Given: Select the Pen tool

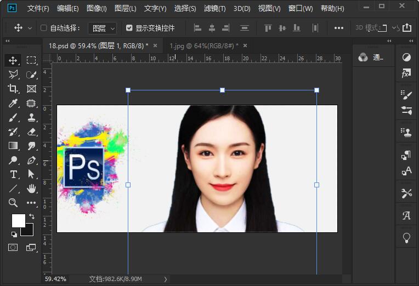Looking at the screenshot, I should click(31, 160).
